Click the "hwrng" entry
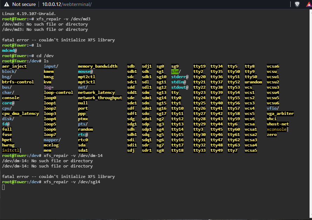The image size is (312, 220). (8, 145)
